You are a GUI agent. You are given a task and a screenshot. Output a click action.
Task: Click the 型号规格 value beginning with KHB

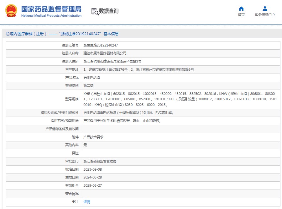tap(180, 99)
